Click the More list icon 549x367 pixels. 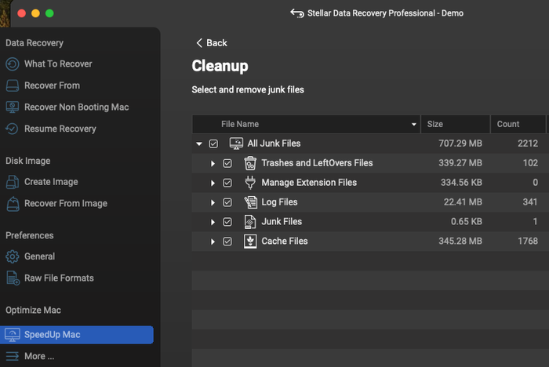13,356
